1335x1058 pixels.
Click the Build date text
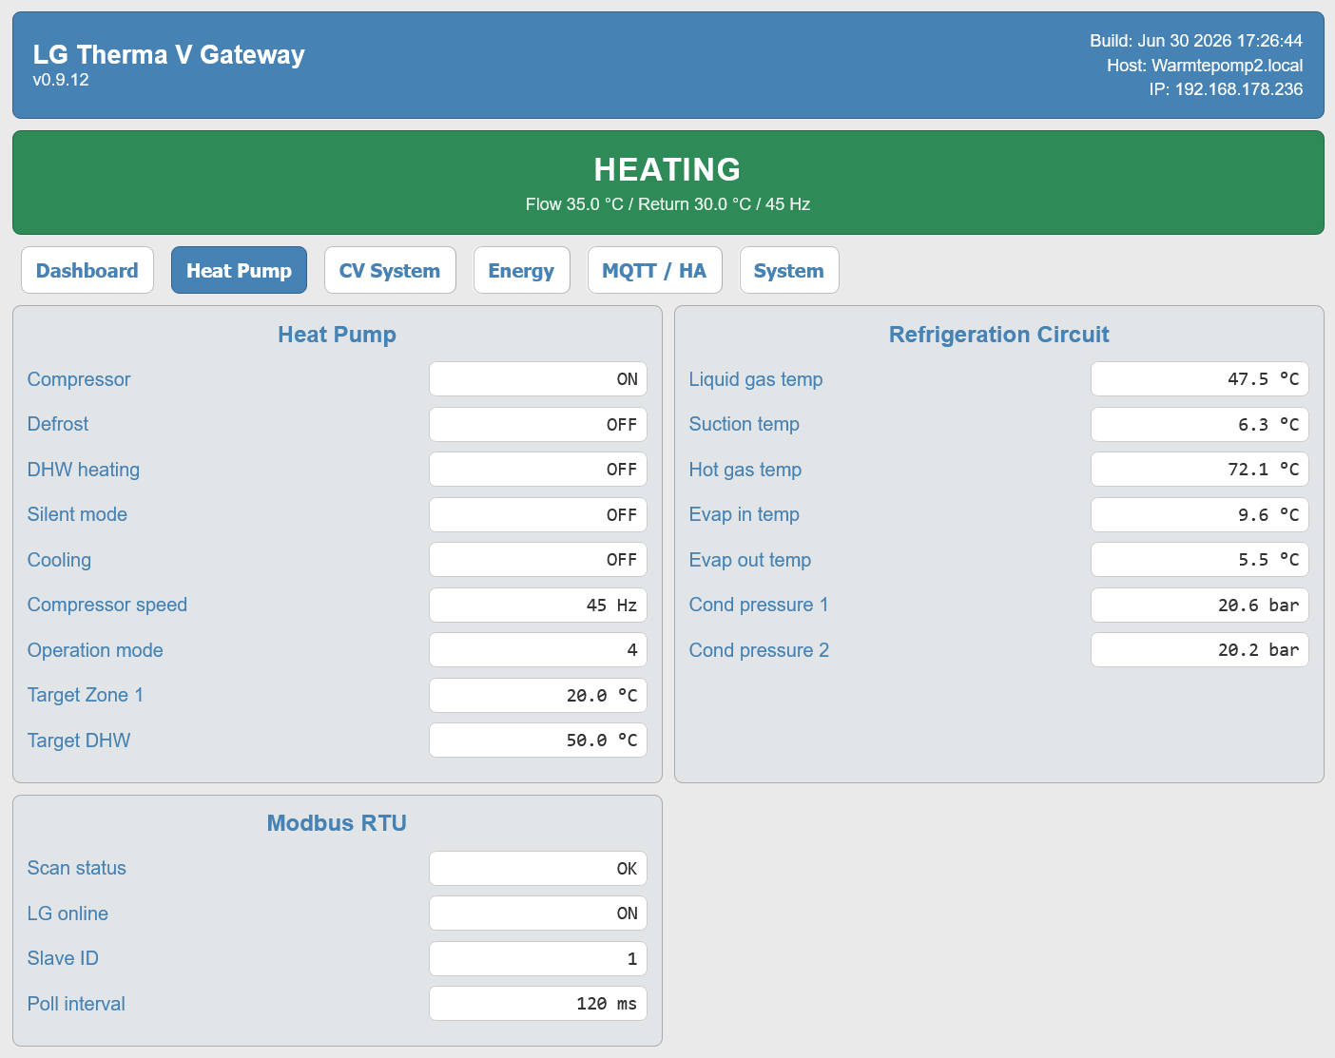coord(1196,41)
